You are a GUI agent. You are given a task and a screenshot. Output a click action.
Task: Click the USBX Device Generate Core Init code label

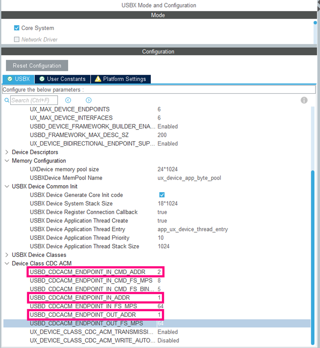pyautogui.click(x=76, y=195)
